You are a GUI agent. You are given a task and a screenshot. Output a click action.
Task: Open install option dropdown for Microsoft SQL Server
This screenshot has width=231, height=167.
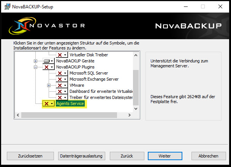(x=62, y=73)
